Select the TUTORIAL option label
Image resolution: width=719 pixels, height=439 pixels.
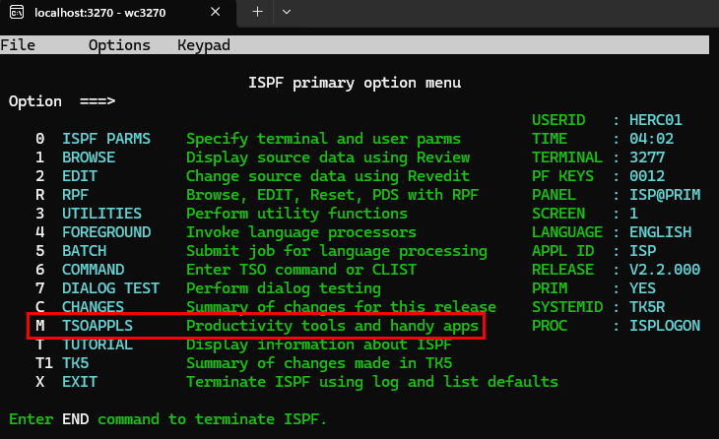coord(98,345)
